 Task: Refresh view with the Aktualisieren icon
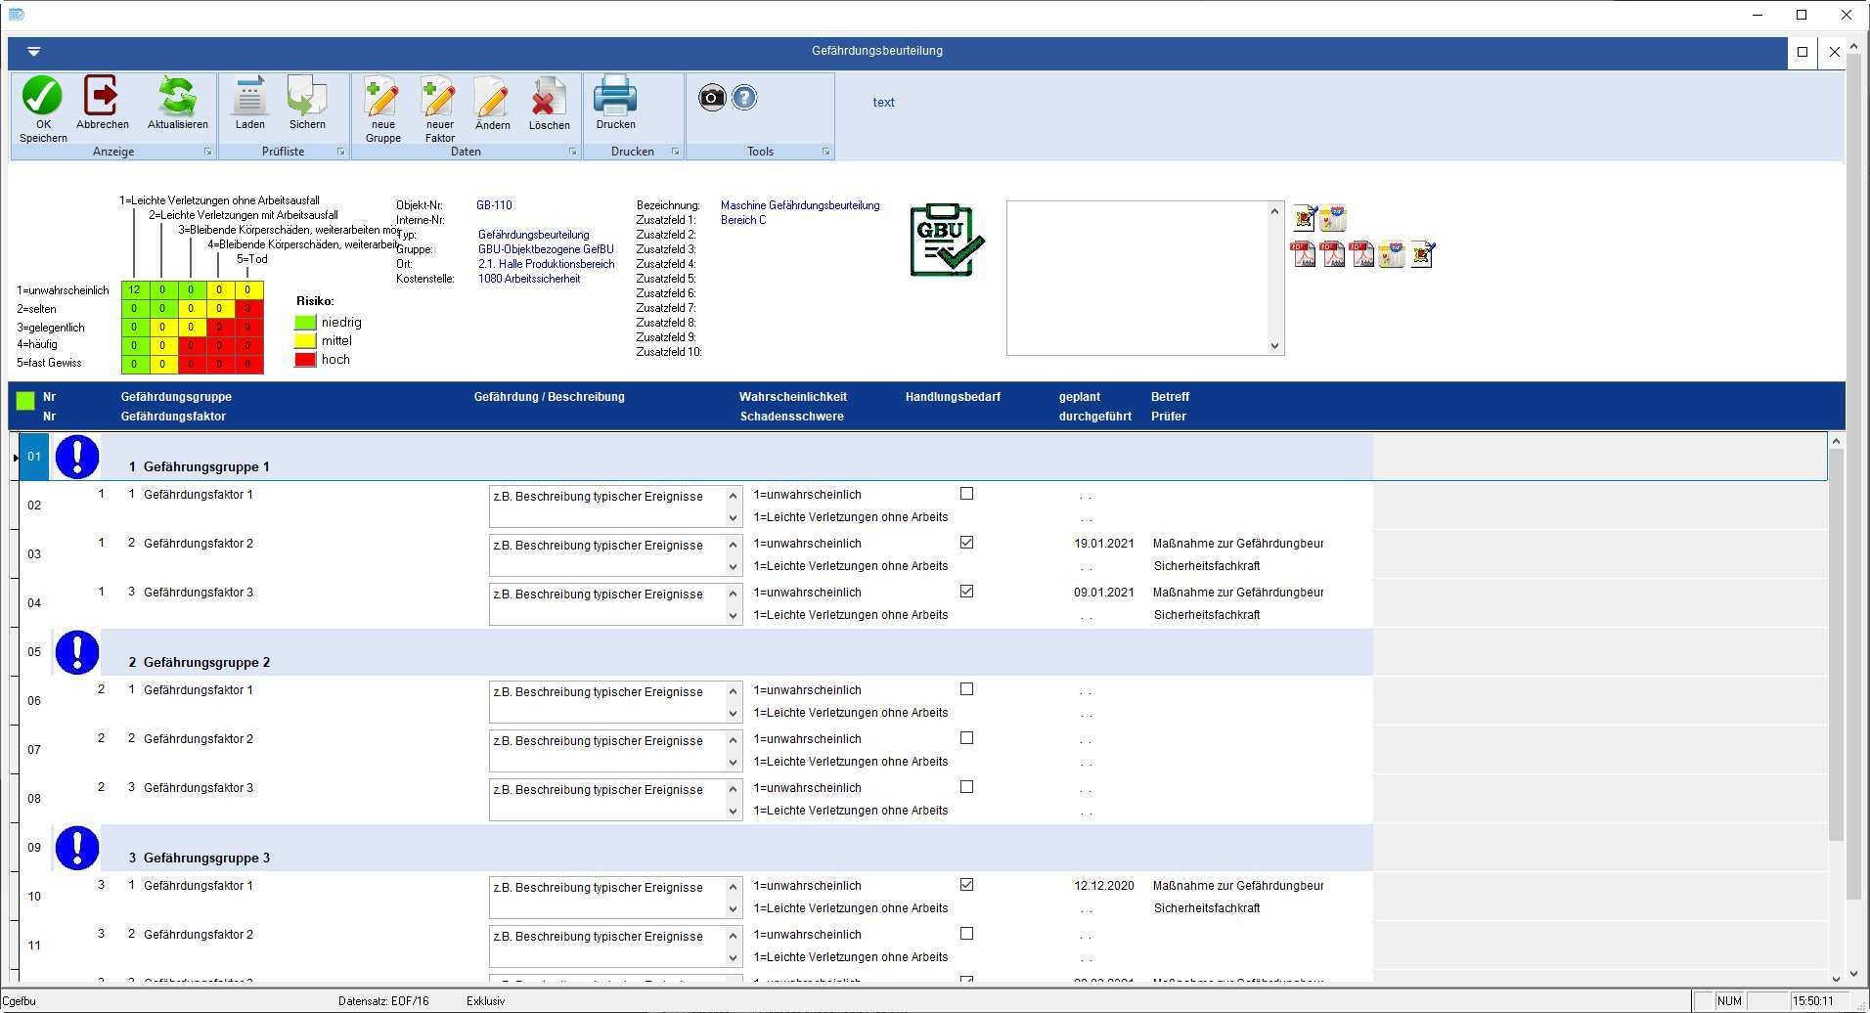(x=177, y=98)
